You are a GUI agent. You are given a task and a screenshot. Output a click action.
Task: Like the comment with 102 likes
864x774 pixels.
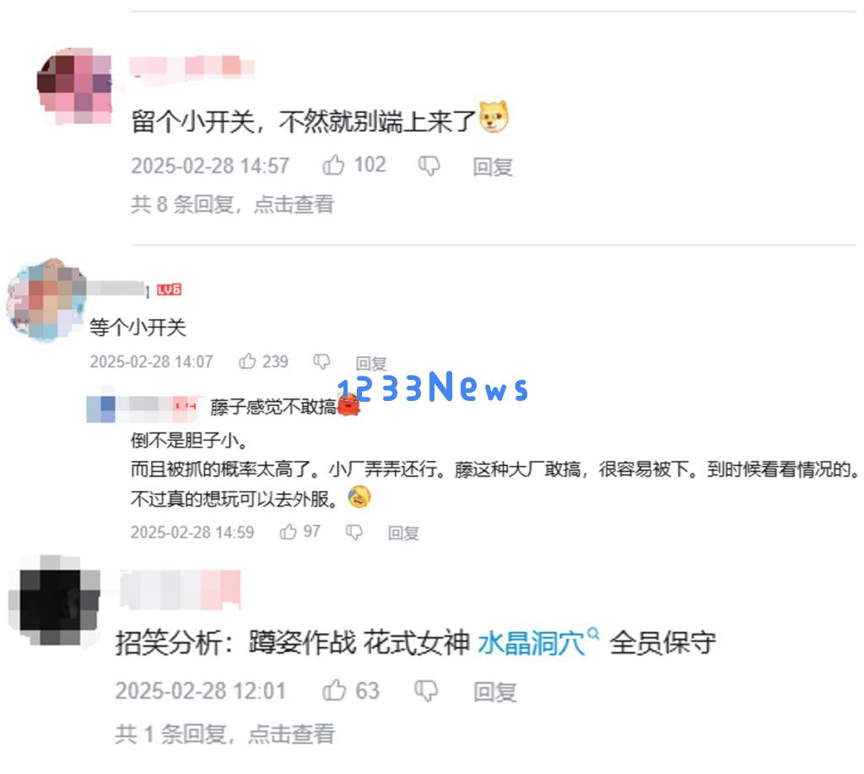[x=333, y=165]
